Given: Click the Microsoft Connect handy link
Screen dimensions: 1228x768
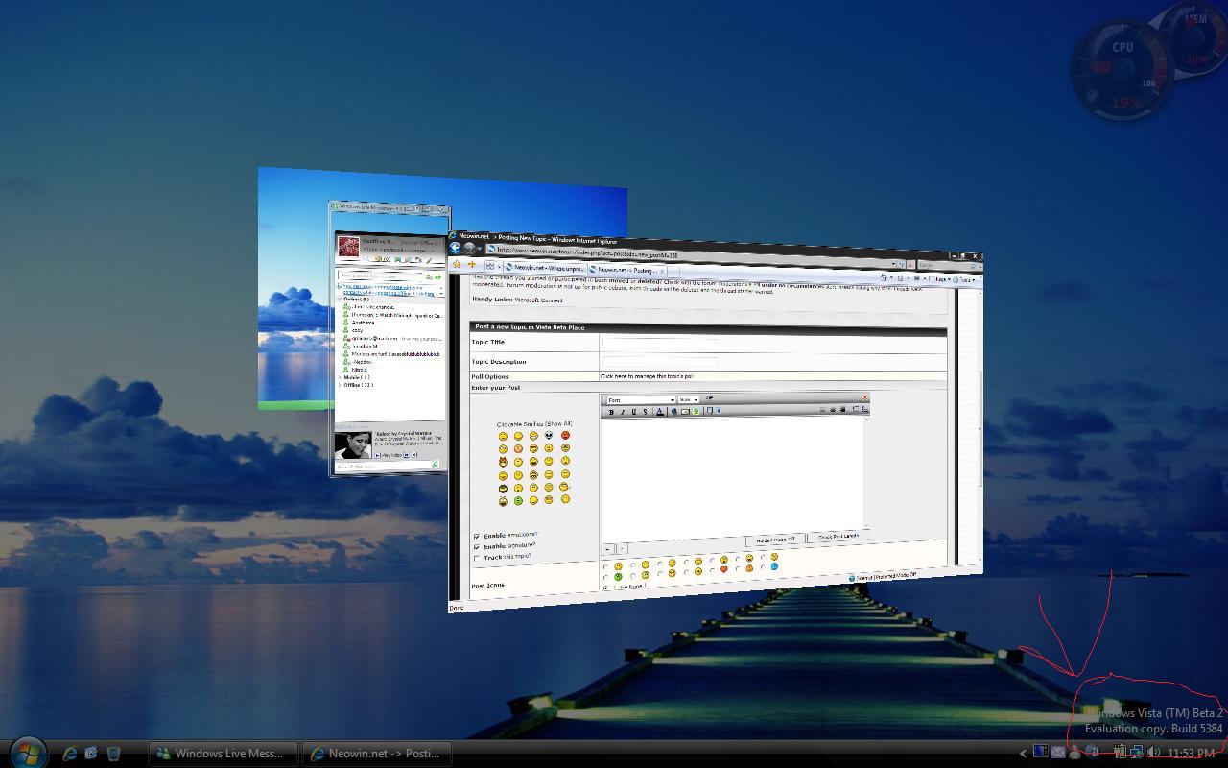Looking at the screenshot, I should [x=538, y=300].
